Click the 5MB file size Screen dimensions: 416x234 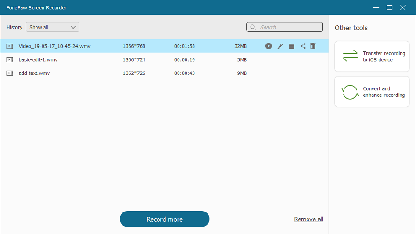tap(242, 60)
